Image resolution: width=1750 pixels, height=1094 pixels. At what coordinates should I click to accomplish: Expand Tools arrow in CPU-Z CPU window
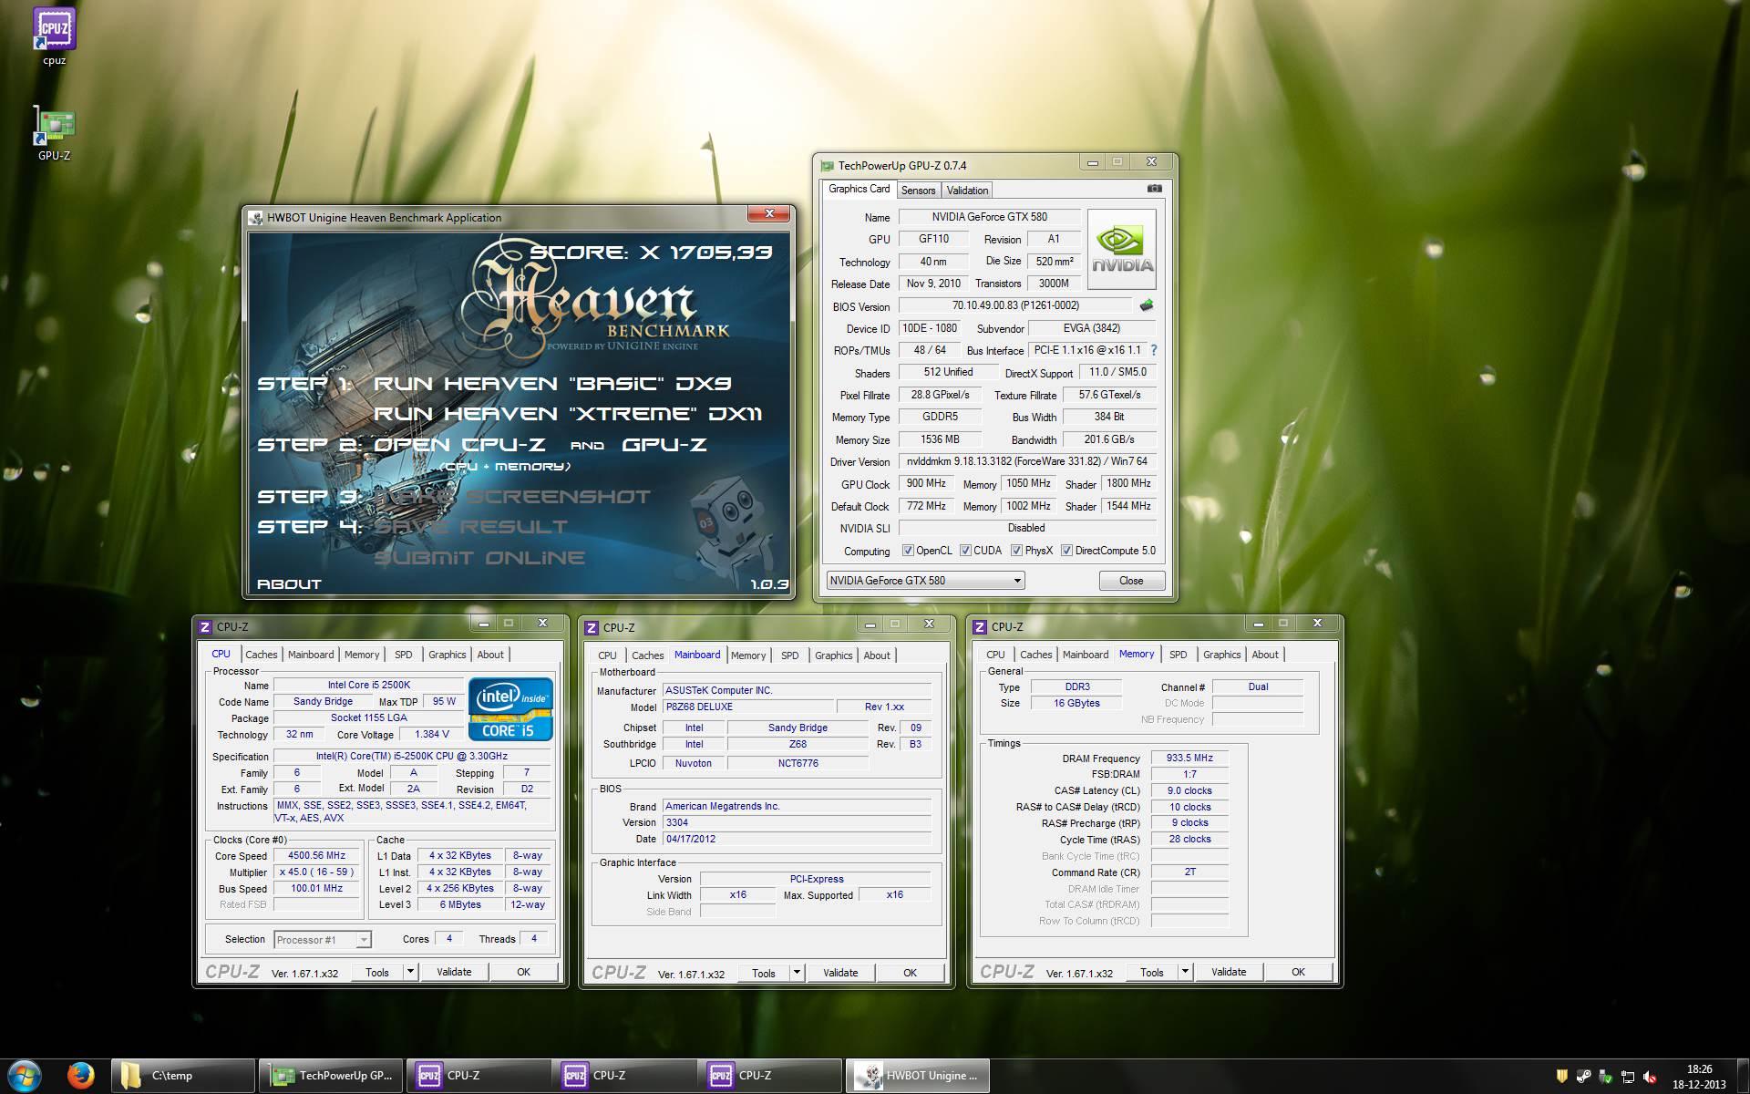tap(410, 972)
